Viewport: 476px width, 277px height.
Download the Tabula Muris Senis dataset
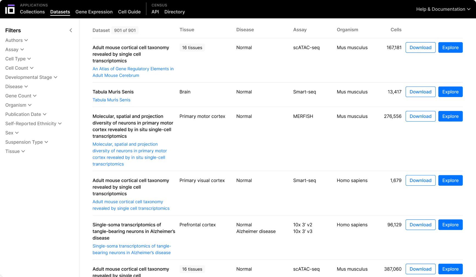click(x=420, y=92)
